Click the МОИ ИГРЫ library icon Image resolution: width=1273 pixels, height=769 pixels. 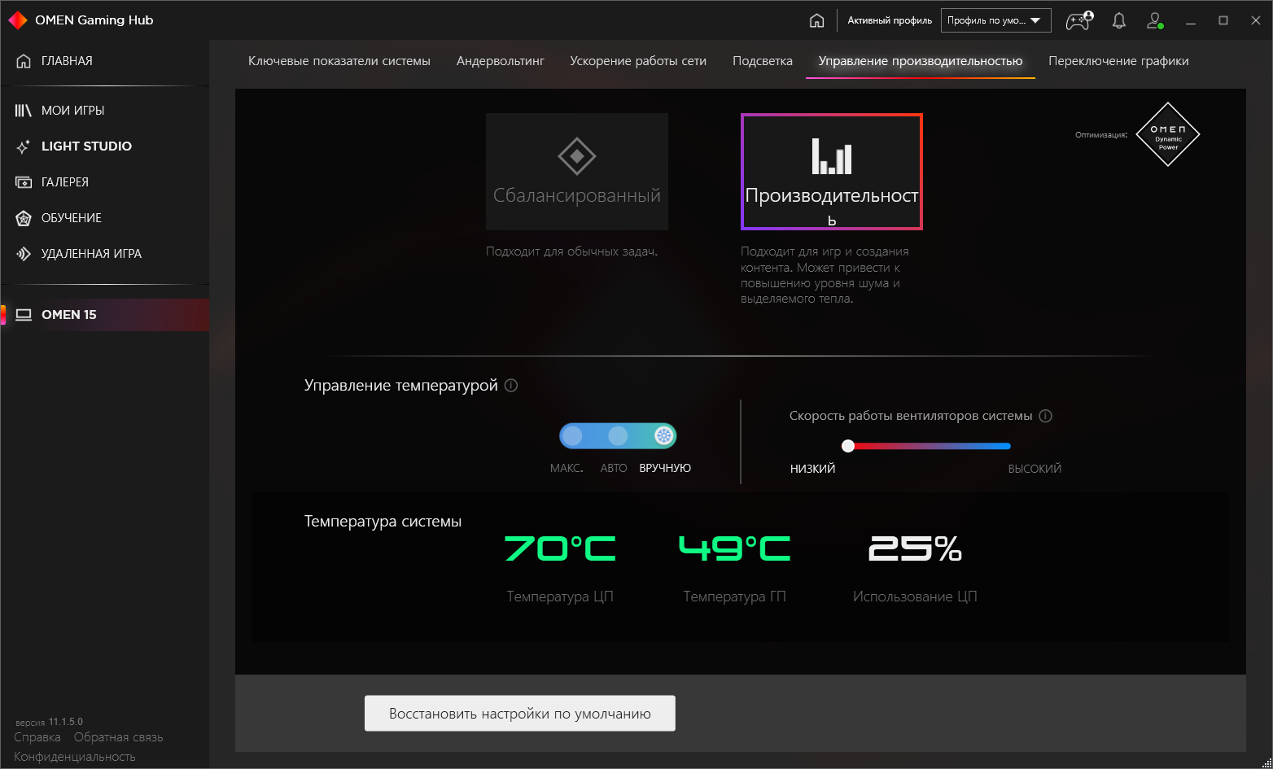click(24, 111)
